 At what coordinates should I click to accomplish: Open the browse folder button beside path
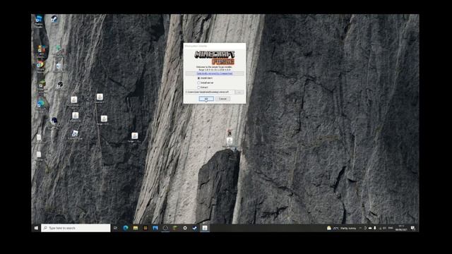coord(239,92)
